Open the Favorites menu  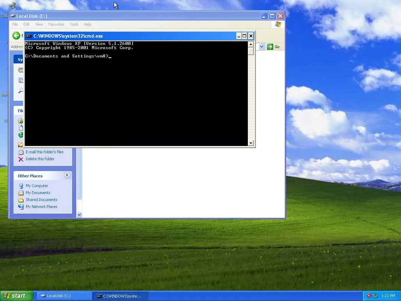[56, 24]
